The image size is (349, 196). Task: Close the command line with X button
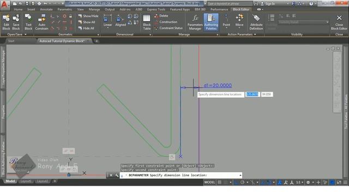coord(111,175)
